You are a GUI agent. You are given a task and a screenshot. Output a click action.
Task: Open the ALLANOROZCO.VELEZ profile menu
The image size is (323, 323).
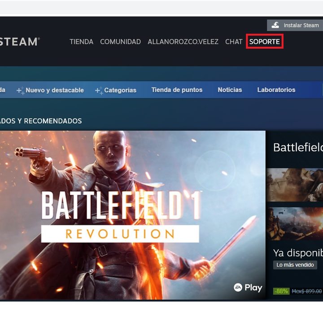183,42
